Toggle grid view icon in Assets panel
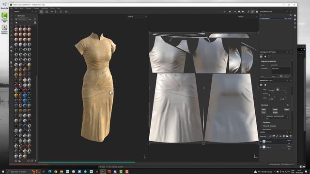The image size is (310, 174). (35, 23)
